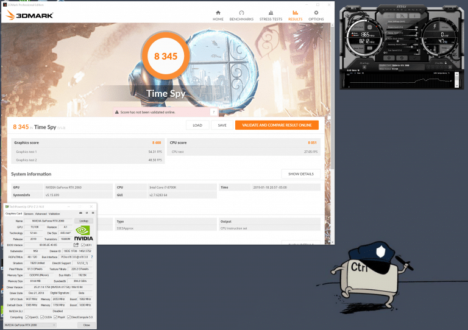Open the GPU selection dropdown in GPU-Z
468x330 pixels.
click(x=30, y=325)
